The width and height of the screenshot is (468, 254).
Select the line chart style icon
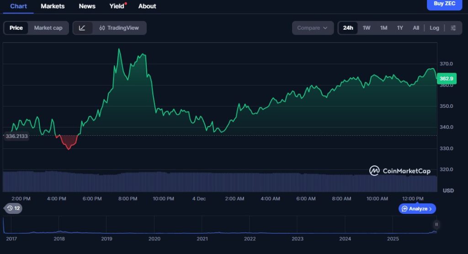[x=82, y=28]
